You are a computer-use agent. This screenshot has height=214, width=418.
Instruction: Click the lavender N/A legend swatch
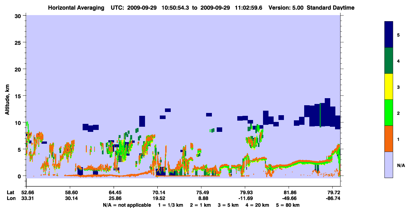click(x=389, y=165)
